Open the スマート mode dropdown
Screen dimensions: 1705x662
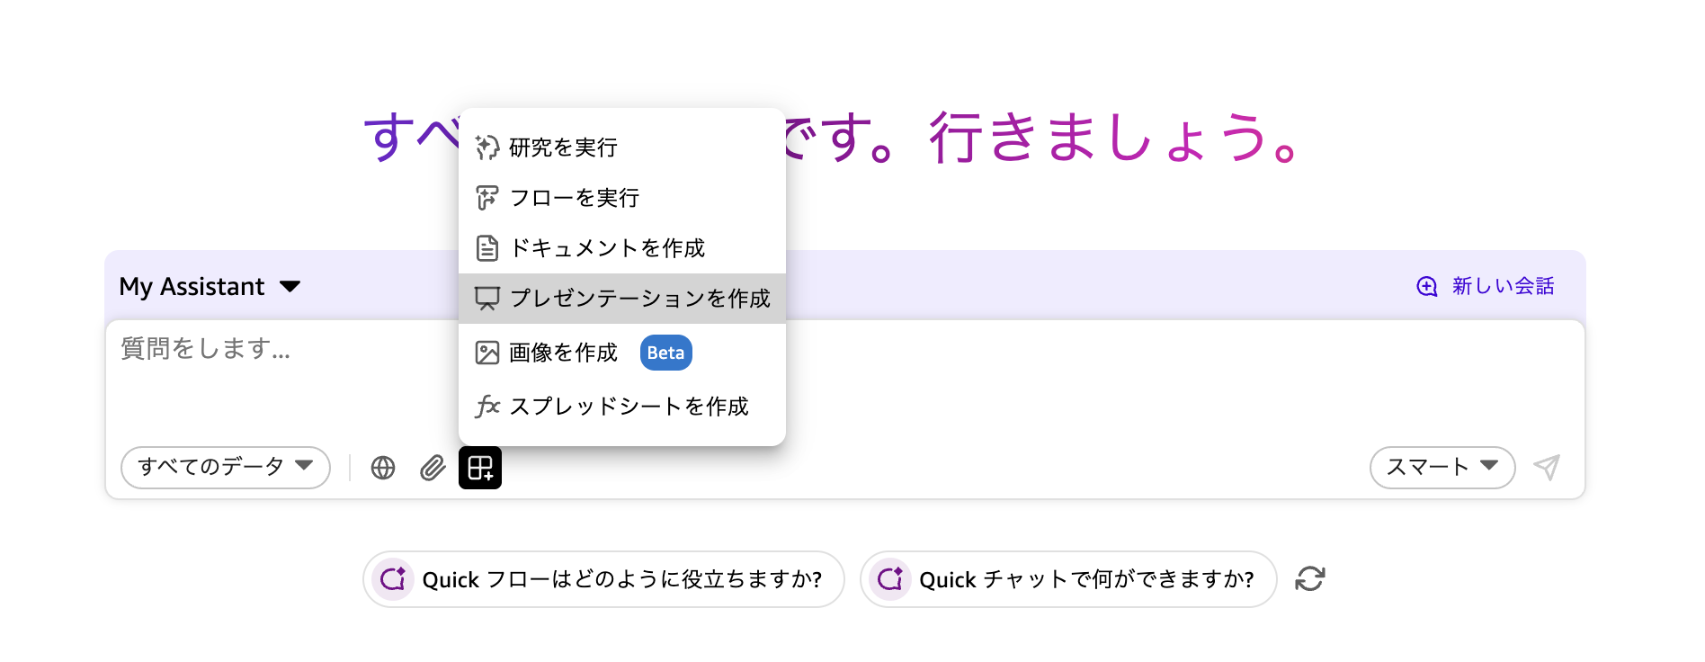(x=1441, y=468)
